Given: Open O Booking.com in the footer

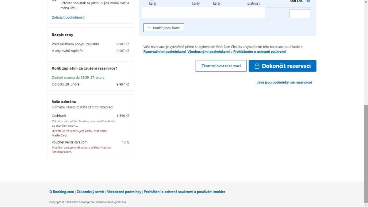Looking at the screenshot, I should (62, 192).
